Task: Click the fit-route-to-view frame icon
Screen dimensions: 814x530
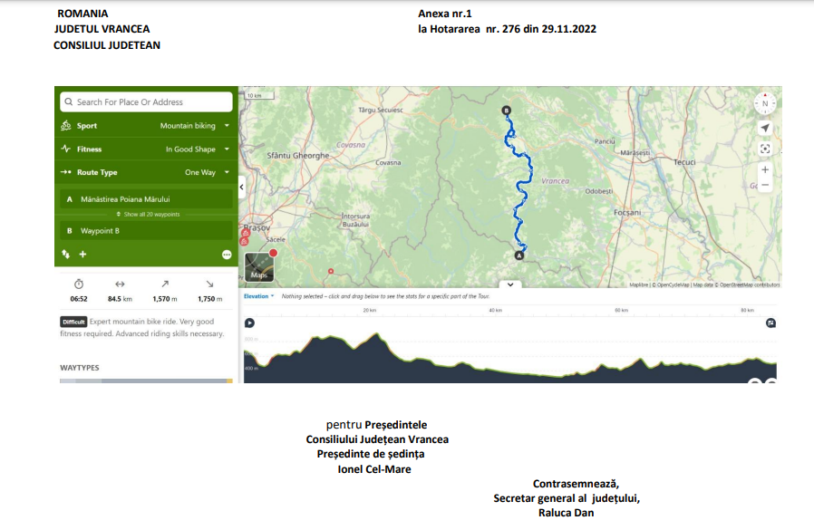Action: [765, 149]
